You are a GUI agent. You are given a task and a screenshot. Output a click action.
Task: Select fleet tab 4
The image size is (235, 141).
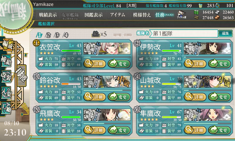pyautogui.click(x=66, y=35)
